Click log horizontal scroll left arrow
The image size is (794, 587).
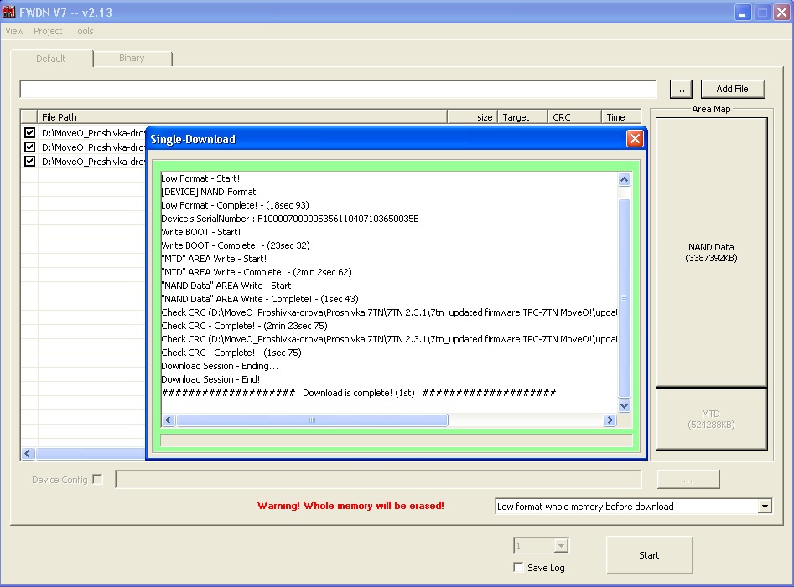(x=169, y=420)
